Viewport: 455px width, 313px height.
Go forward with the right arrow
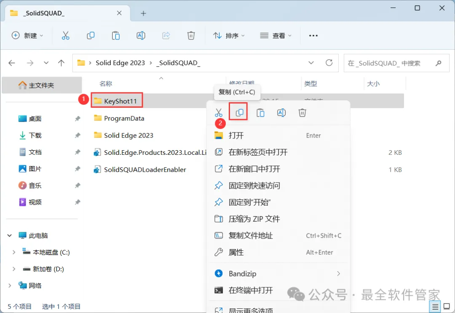(30, 63)
